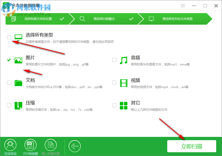Click the film strip video icon

coord(123,83)
